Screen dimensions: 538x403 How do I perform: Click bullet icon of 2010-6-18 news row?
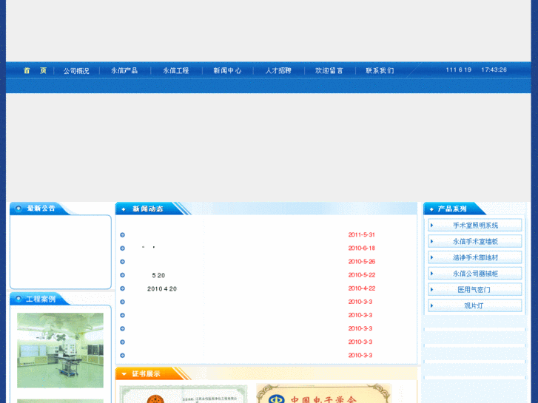123,248
